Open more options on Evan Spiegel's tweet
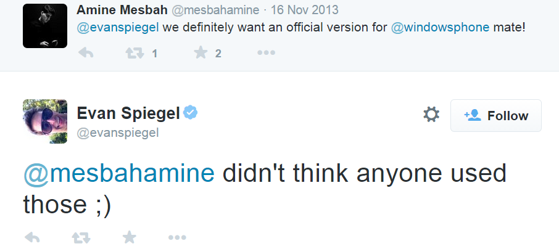 click(177, 237)
